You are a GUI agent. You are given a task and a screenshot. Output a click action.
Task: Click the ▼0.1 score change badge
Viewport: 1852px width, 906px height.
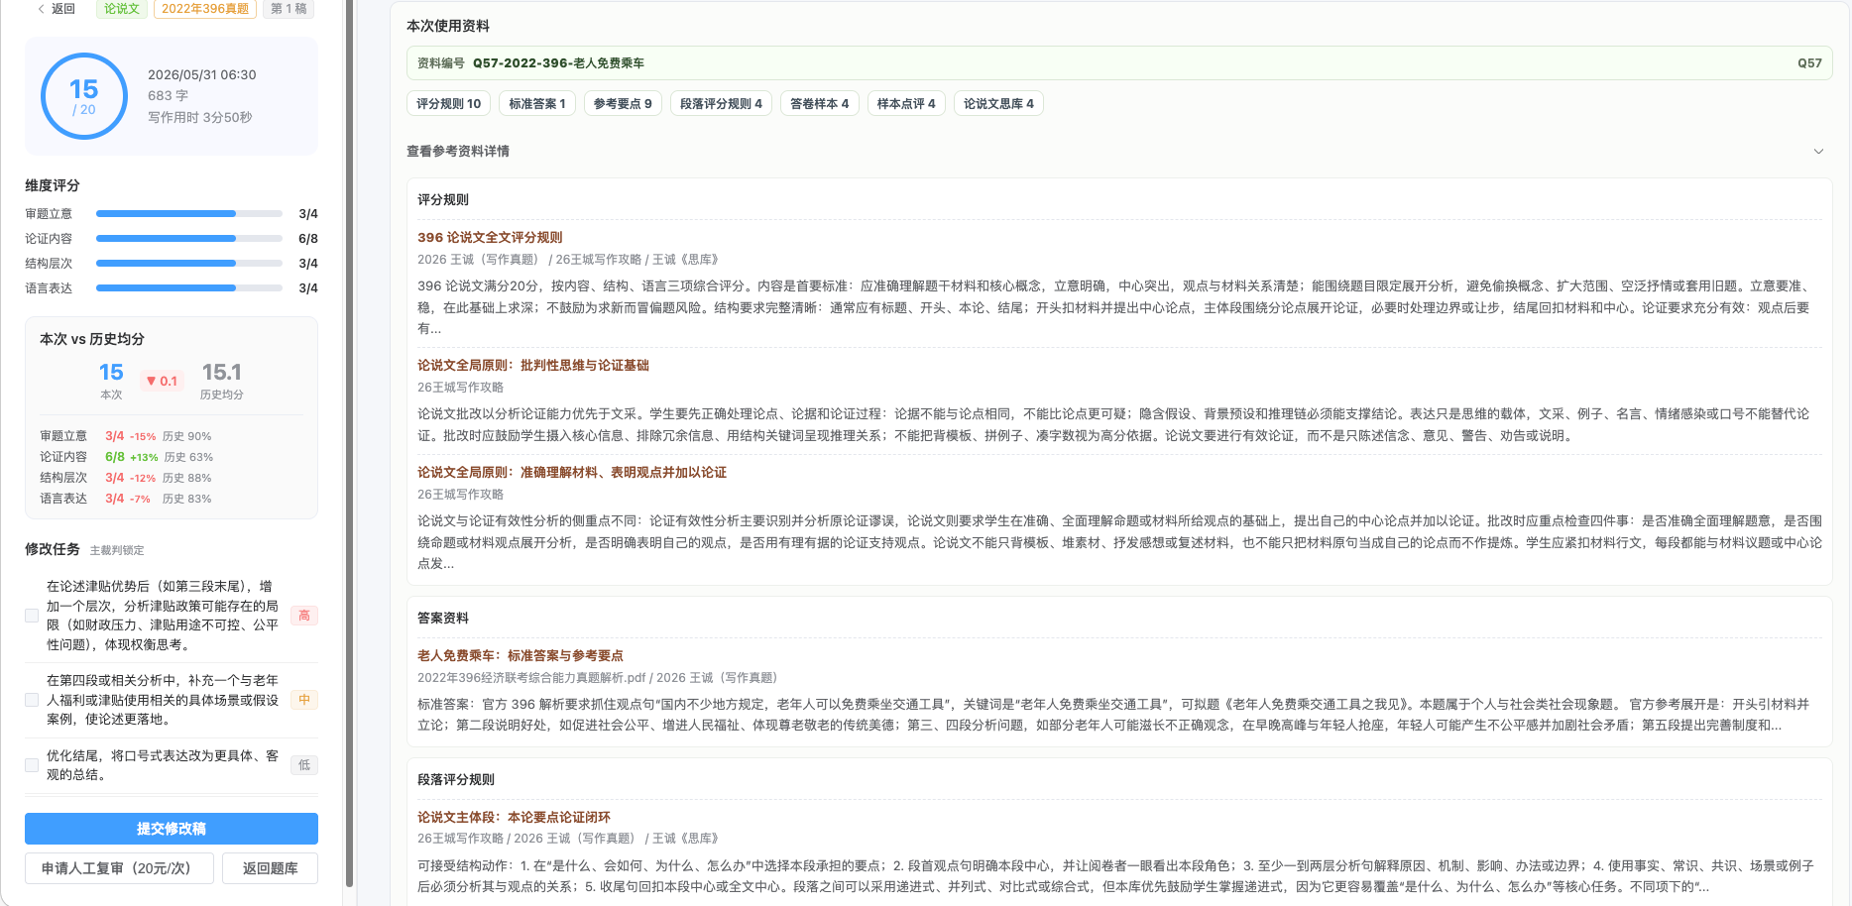pos(162,381)
